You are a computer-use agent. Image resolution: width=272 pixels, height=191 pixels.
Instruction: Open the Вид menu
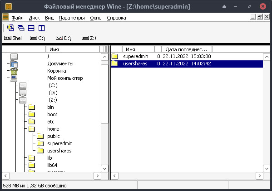coord(49,18)
